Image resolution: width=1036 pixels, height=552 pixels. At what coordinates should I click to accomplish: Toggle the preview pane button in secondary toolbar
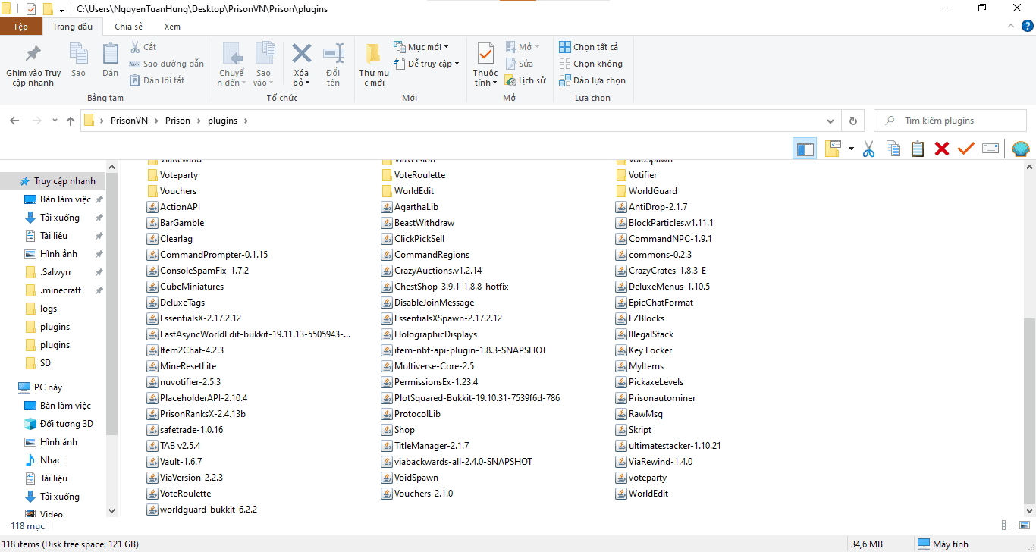click(x=805, y=149)
